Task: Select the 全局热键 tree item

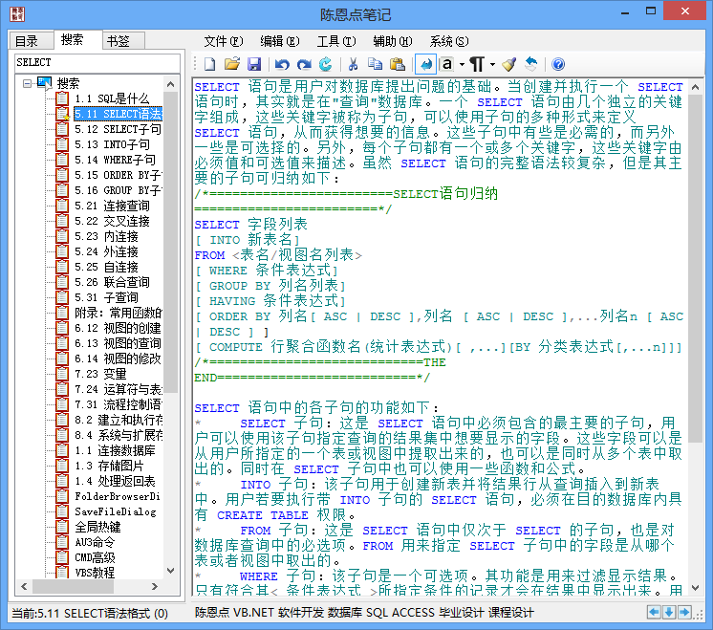Action: pos(97,527)
